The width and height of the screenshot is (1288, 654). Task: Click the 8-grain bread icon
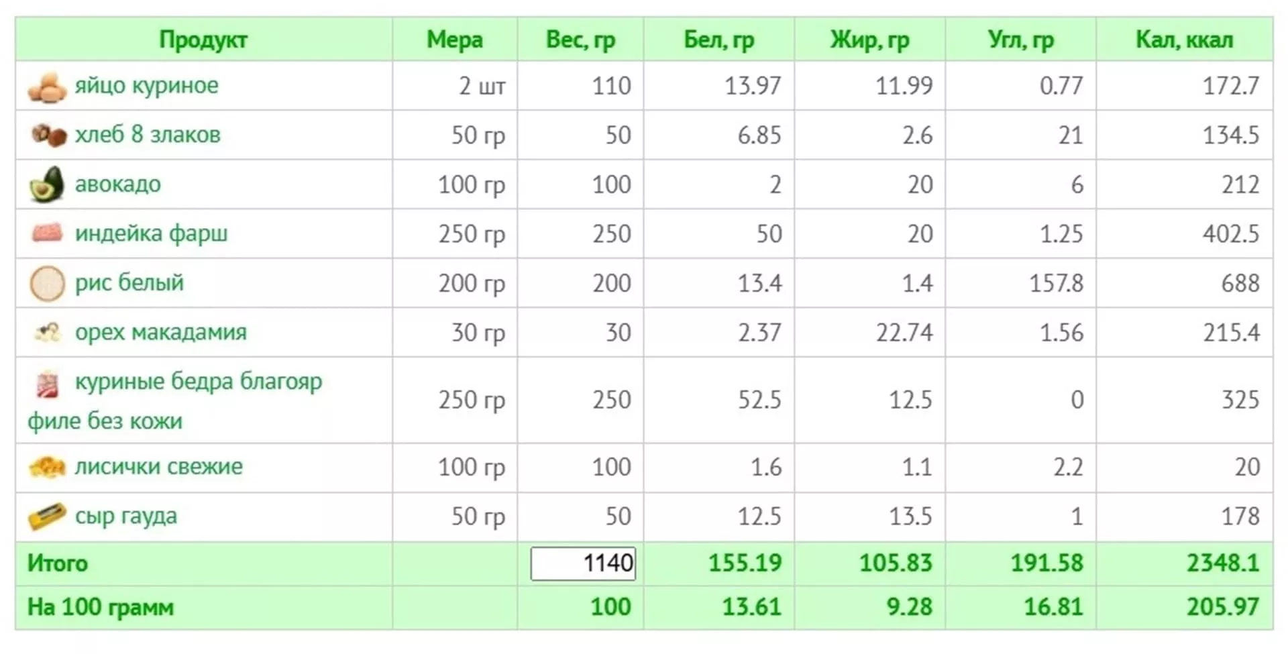tap(48, 135)
